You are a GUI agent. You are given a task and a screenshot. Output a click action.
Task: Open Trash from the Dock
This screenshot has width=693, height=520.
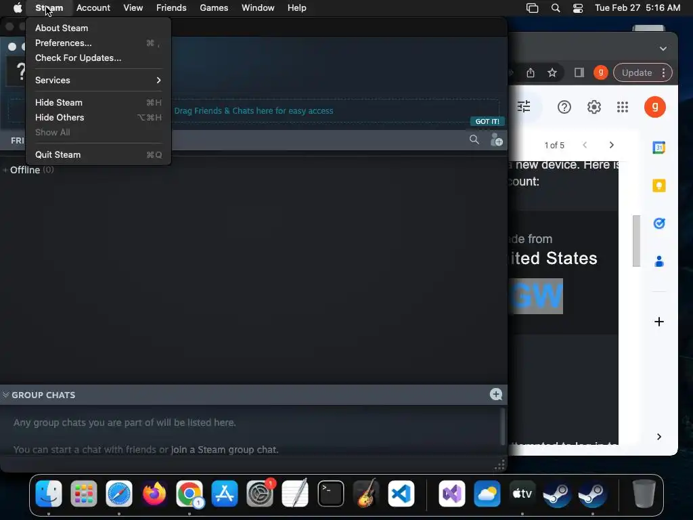(644, 494)
